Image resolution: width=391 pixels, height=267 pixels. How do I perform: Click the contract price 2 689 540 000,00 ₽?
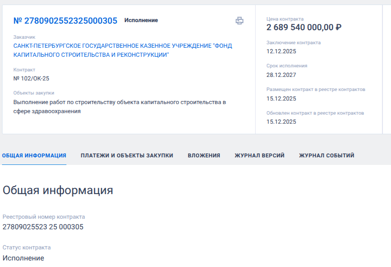[304, 28]
